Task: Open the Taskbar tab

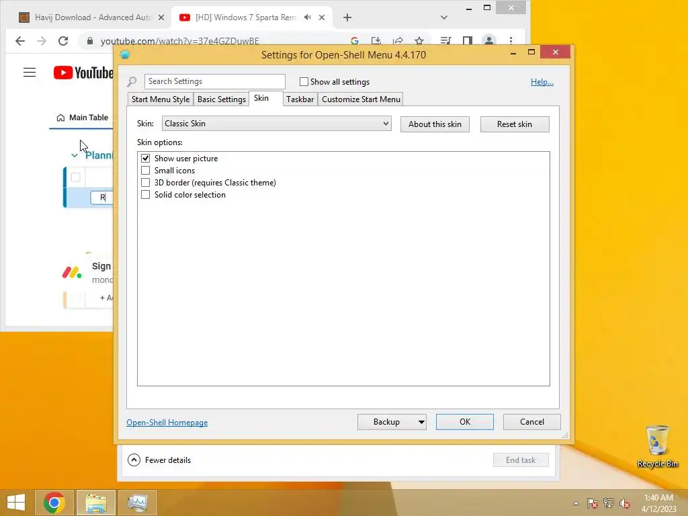Action: 300,99
